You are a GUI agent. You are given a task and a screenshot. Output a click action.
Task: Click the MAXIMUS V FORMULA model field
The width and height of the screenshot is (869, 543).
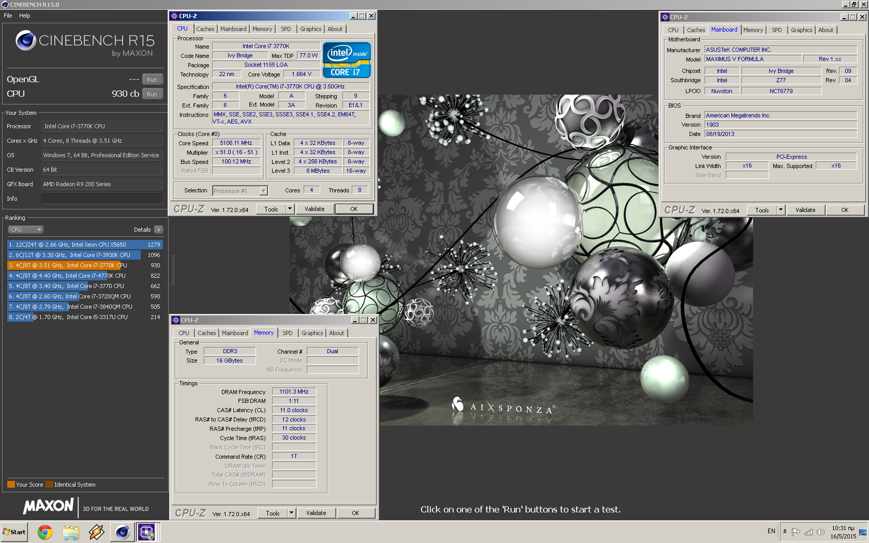(x=753, y=59)
